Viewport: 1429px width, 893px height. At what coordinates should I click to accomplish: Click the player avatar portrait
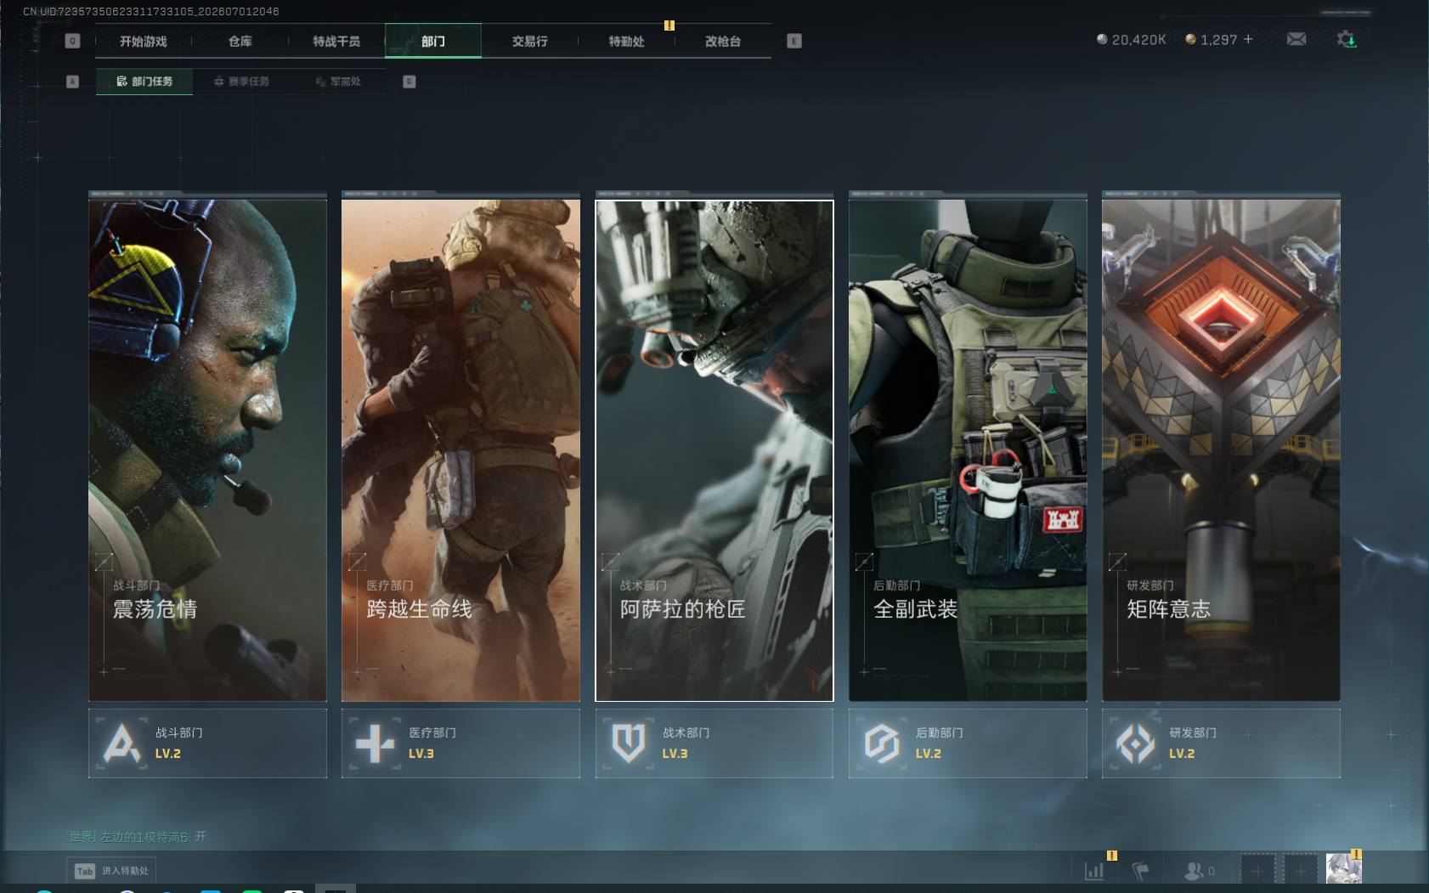point(1343,869)
